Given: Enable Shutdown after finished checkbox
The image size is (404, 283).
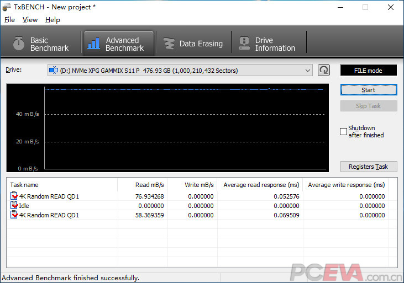Looking at the screenshot, I should click(343, 131).
